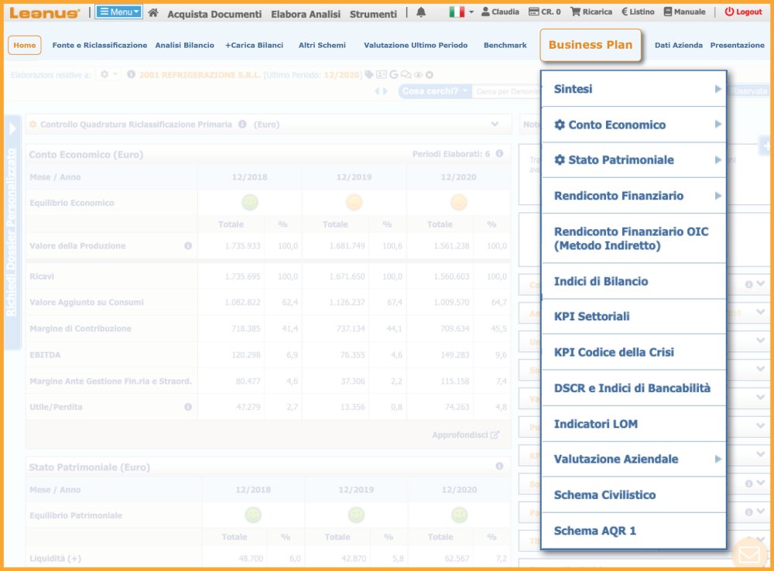
Task: Click info icon next to Controllo Quadratura
Action: click(x=242, y=125)
